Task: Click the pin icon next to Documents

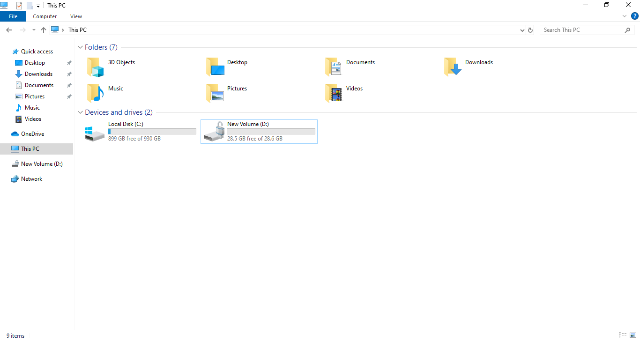Action: [69, 85]
